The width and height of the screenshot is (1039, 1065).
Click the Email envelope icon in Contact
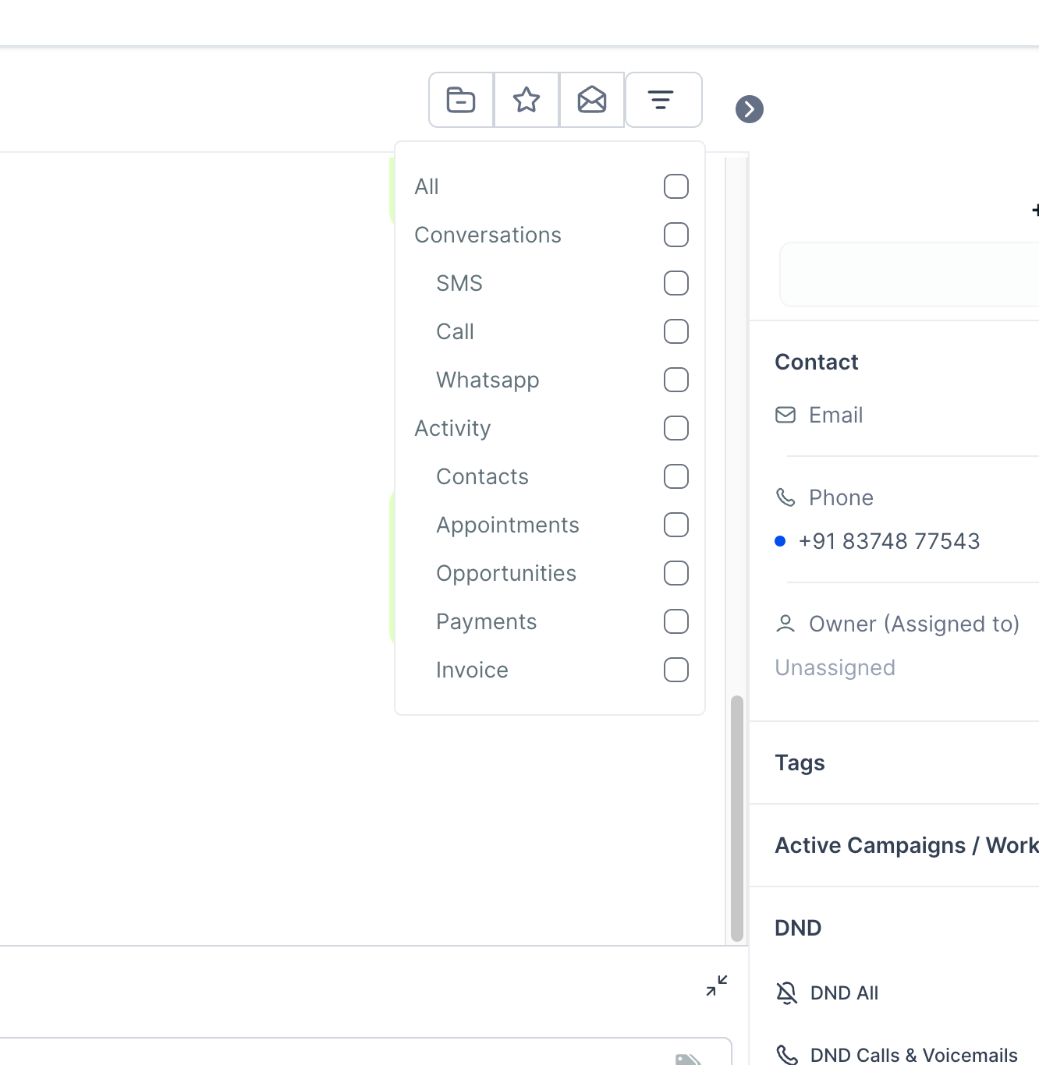point(785,415)
